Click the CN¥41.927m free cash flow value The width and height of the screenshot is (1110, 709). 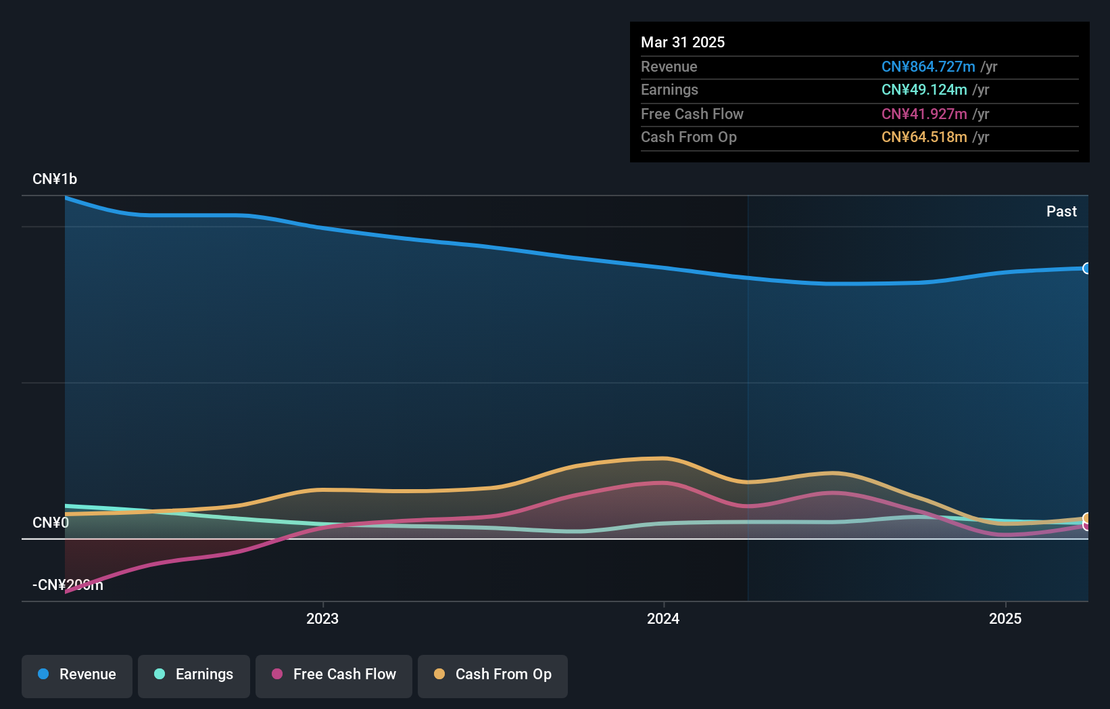[x=924, y=114]
